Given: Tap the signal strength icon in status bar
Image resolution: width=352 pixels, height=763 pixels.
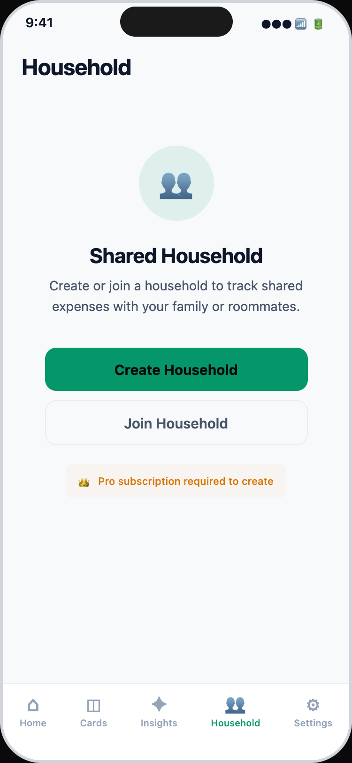Looking at the screenshot, I should pos(301,24).
